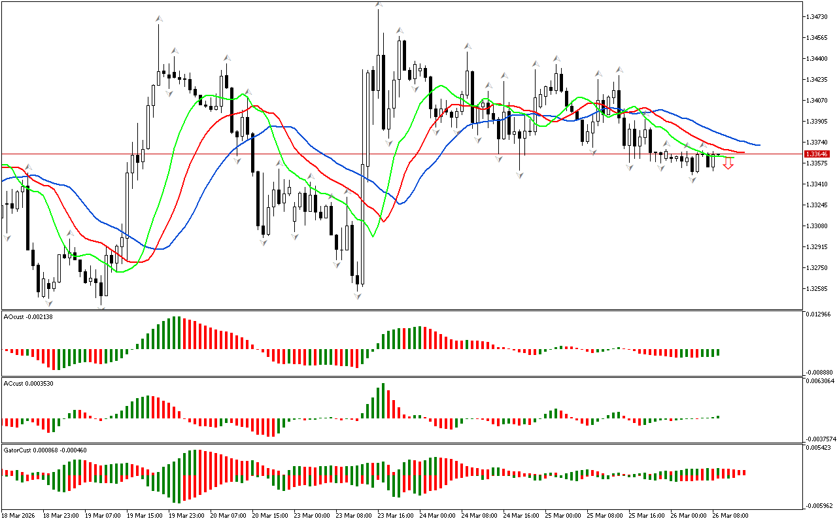Click the ACcust indicator label
The image size is (837, 523).
[28, 384]
